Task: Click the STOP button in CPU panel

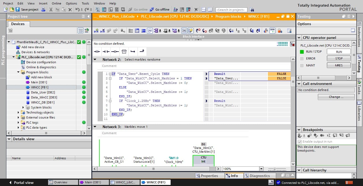Action: click(339, 58)
